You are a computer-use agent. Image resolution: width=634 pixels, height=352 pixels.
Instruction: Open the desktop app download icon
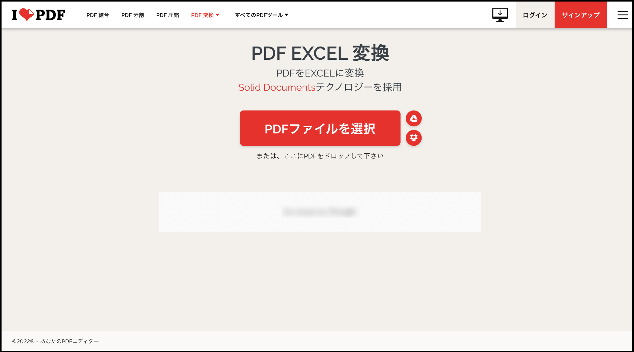pyautogui.click(x=500, y=15)
